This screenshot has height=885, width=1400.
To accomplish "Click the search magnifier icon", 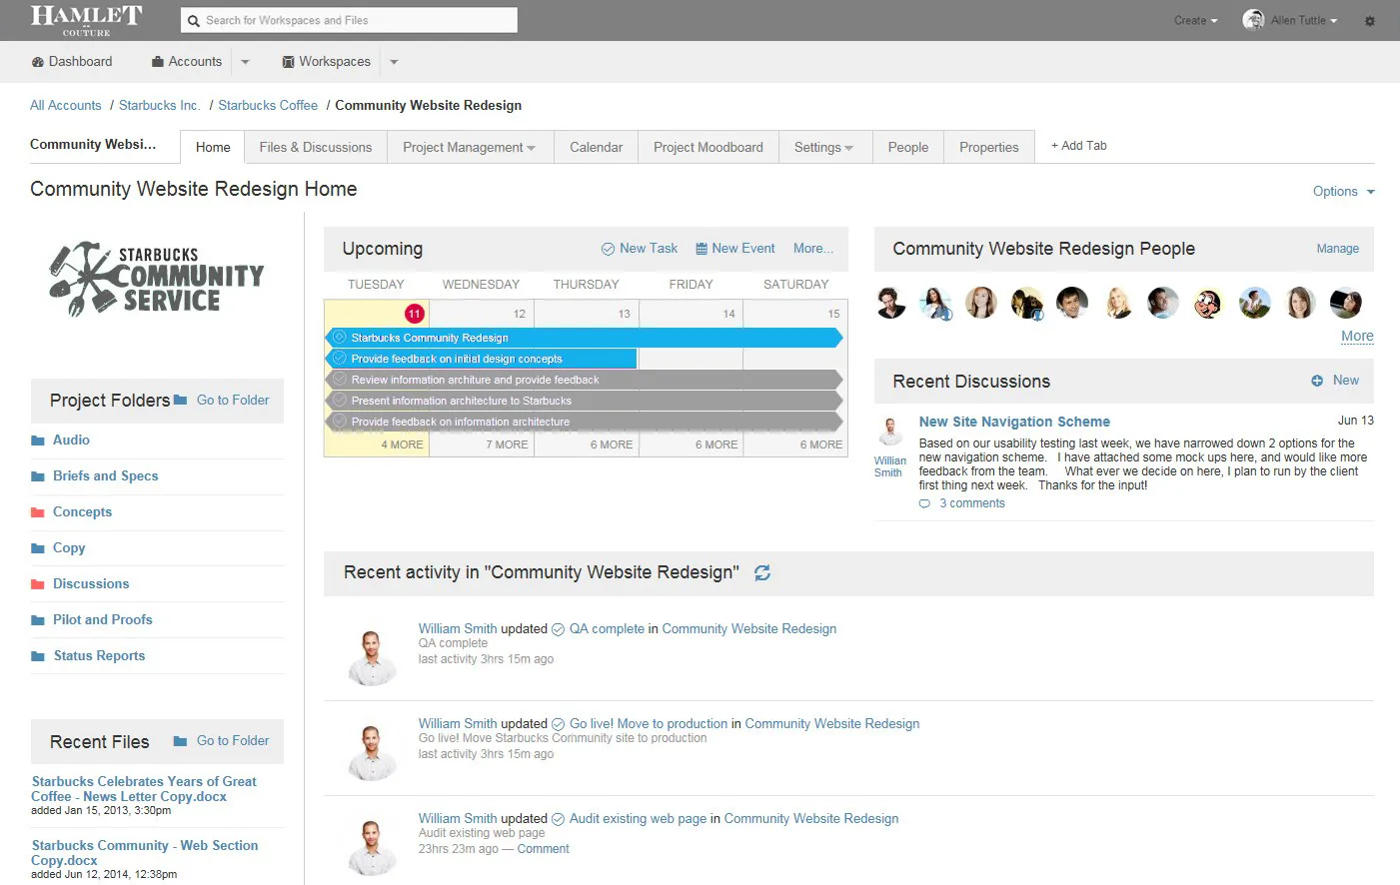I will pyautogui.click(x=194, y=21).
